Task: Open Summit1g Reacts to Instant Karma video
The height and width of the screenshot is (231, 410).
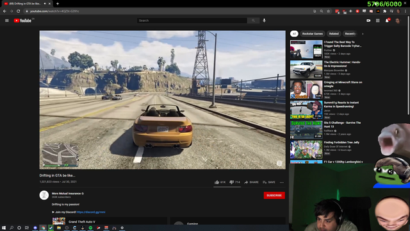Action: click(306, 110)
